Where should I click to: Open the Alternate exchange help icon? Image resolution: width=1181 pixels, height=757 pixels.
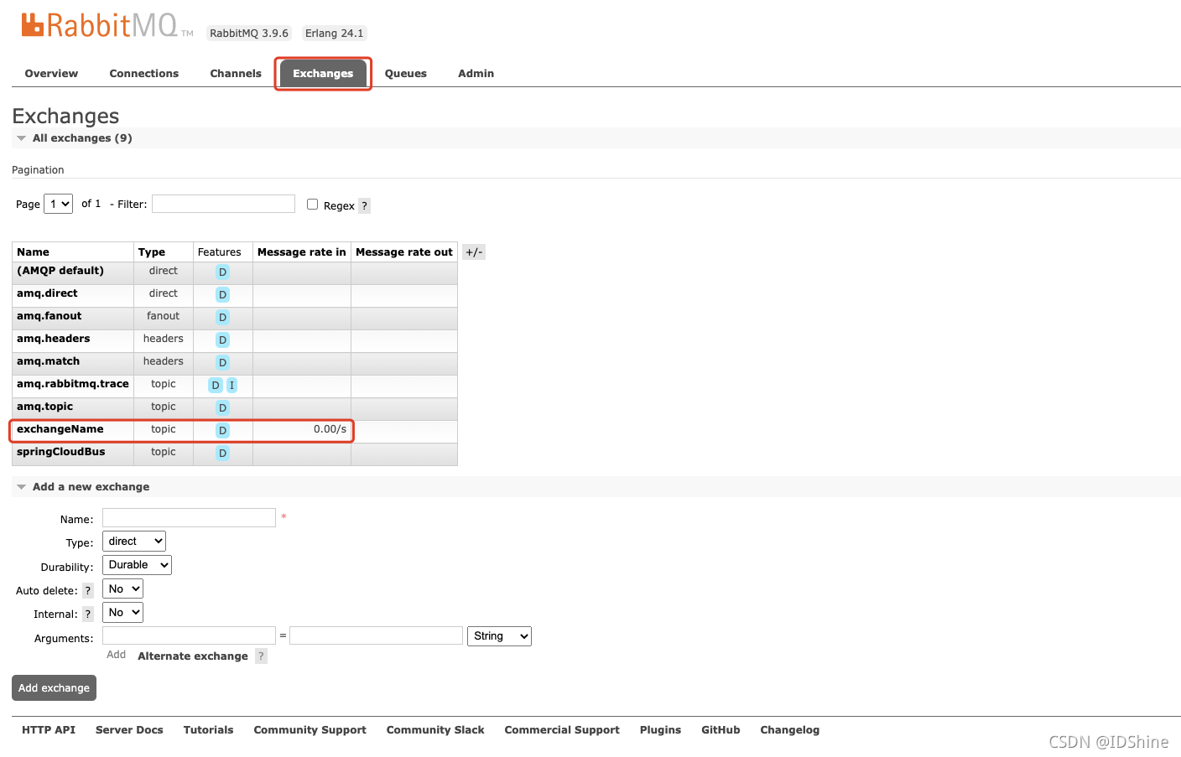[x=261, y=656]
